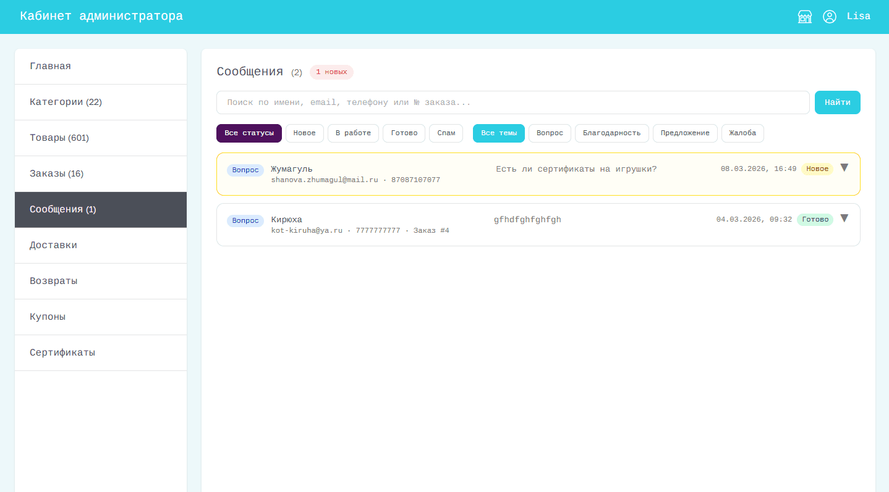Filter by Готово status

404,133
